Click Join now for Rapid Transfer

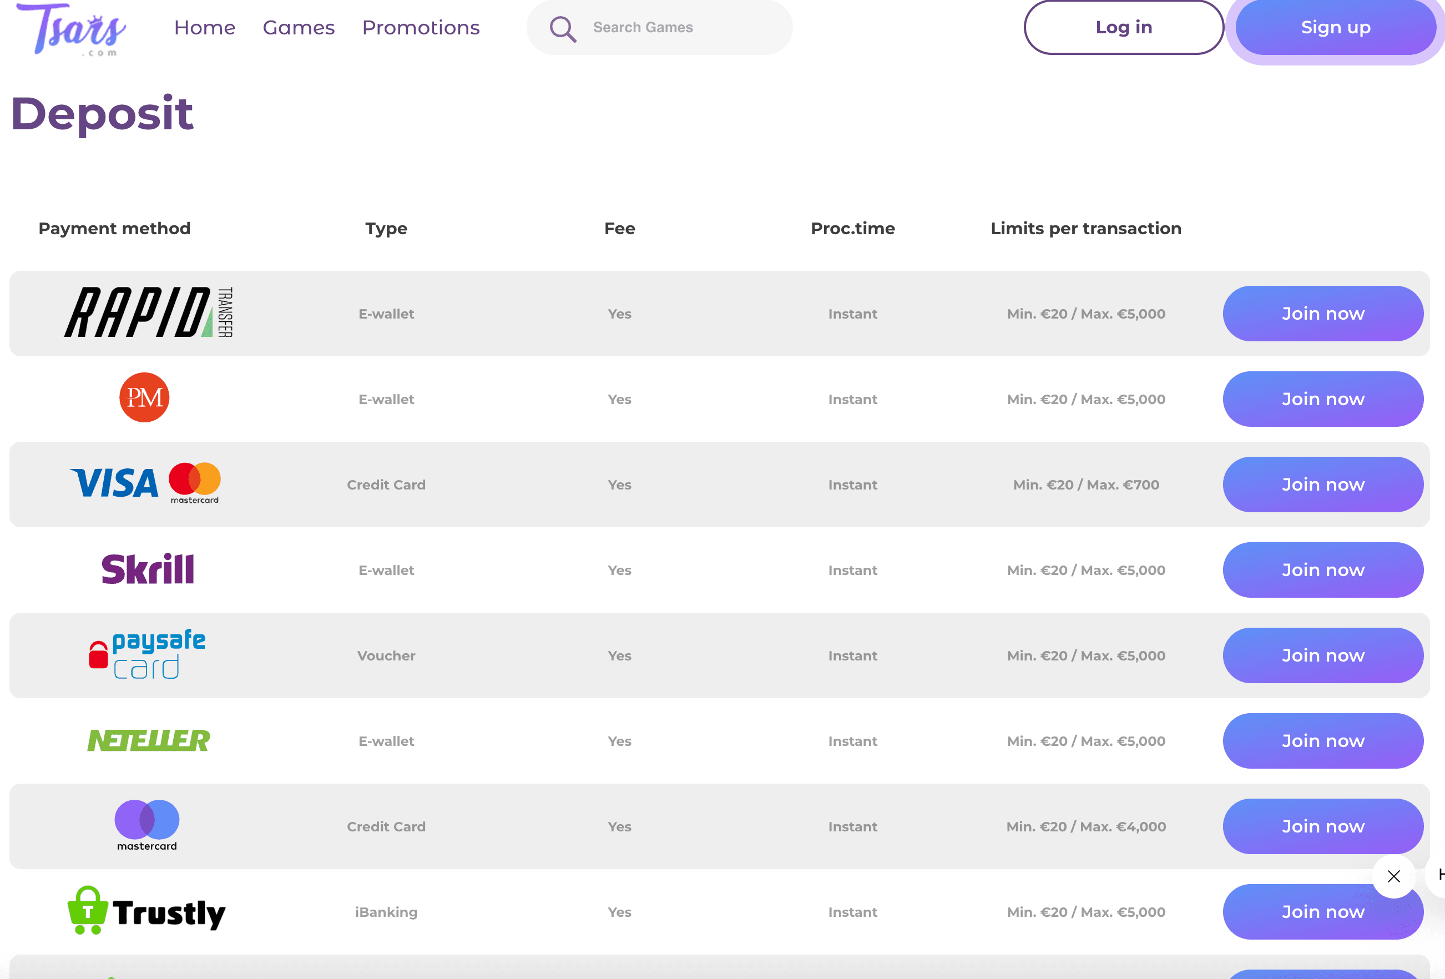pyautogui.click(x=1322, y=314)
